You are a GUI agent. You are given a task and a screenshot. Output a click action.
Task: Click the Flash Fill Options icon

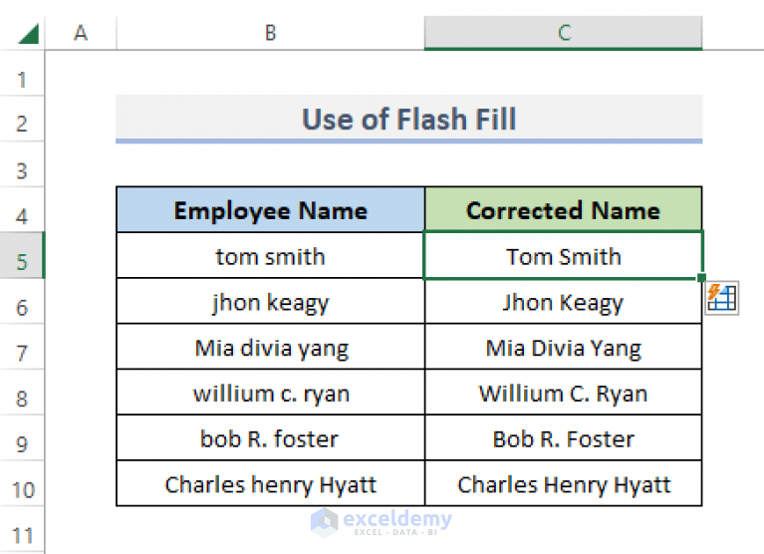point(721,298)
